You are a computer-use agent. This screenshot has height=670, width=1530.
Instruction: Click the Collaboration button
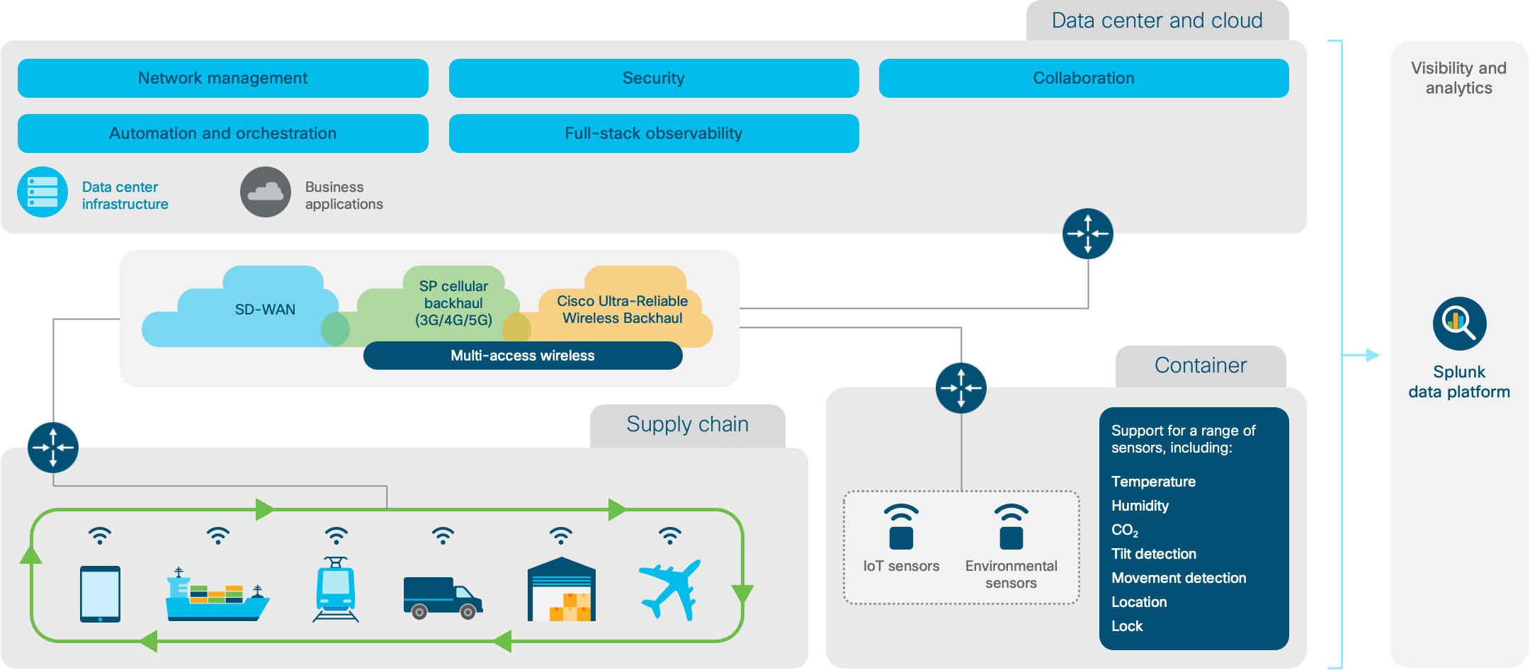[1084, 78]
